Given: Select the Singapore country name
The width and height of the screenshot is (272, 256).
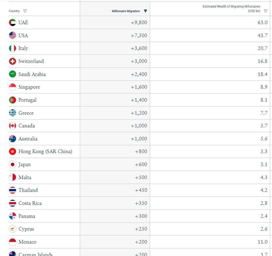Looking at the screenshot, I should coord(29,87).
